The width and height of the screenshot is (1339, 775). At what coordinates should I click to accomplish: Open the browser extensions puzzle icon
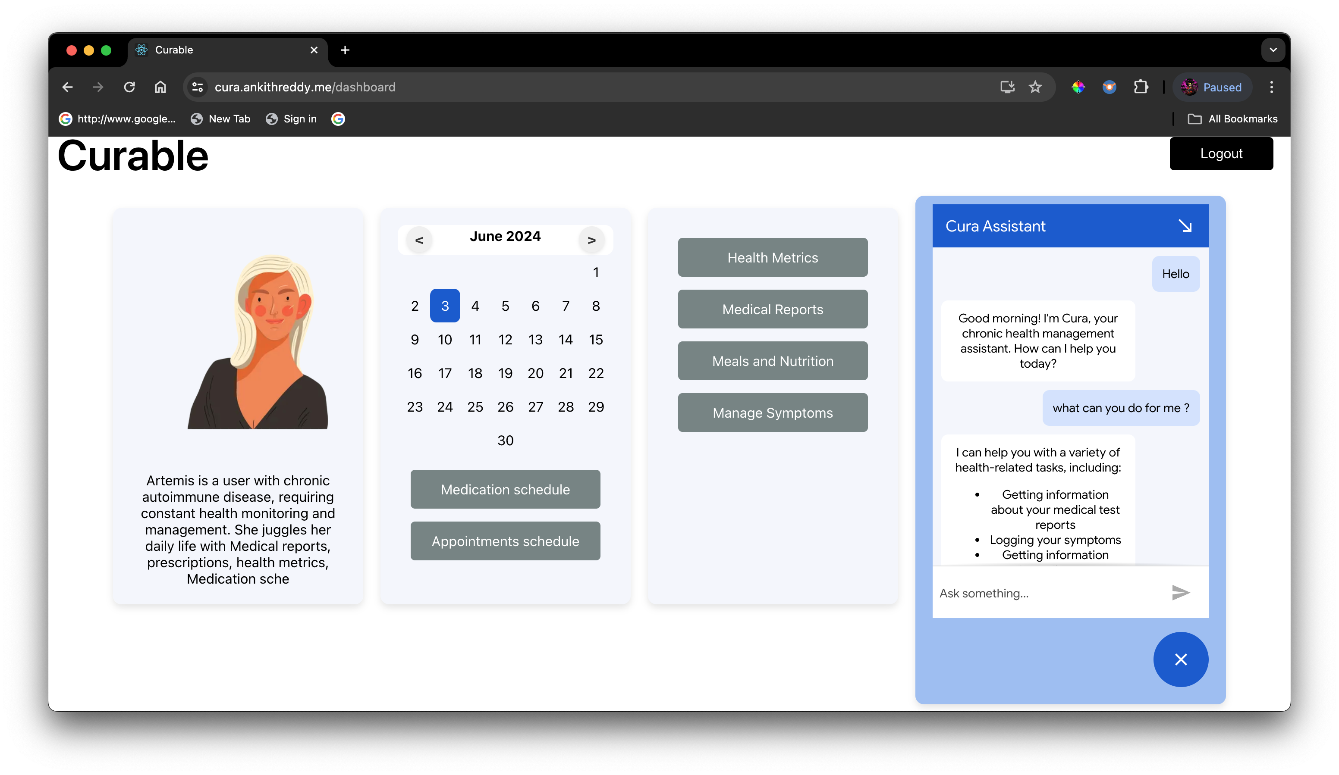tap(1140, 87)
